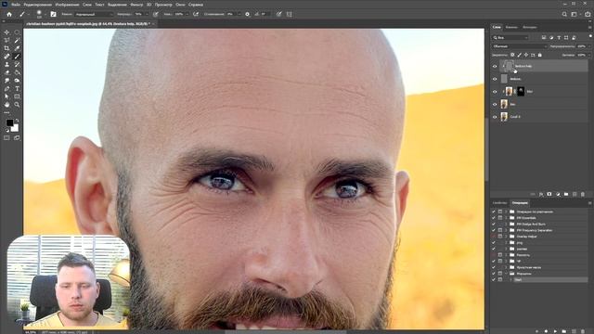The width and height of the screenshot is (594, 334).
Task: Select the Move tool
Action: coord(6,32)
